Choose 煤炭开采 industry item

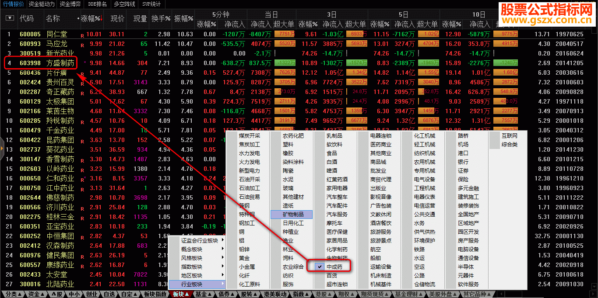250,135
